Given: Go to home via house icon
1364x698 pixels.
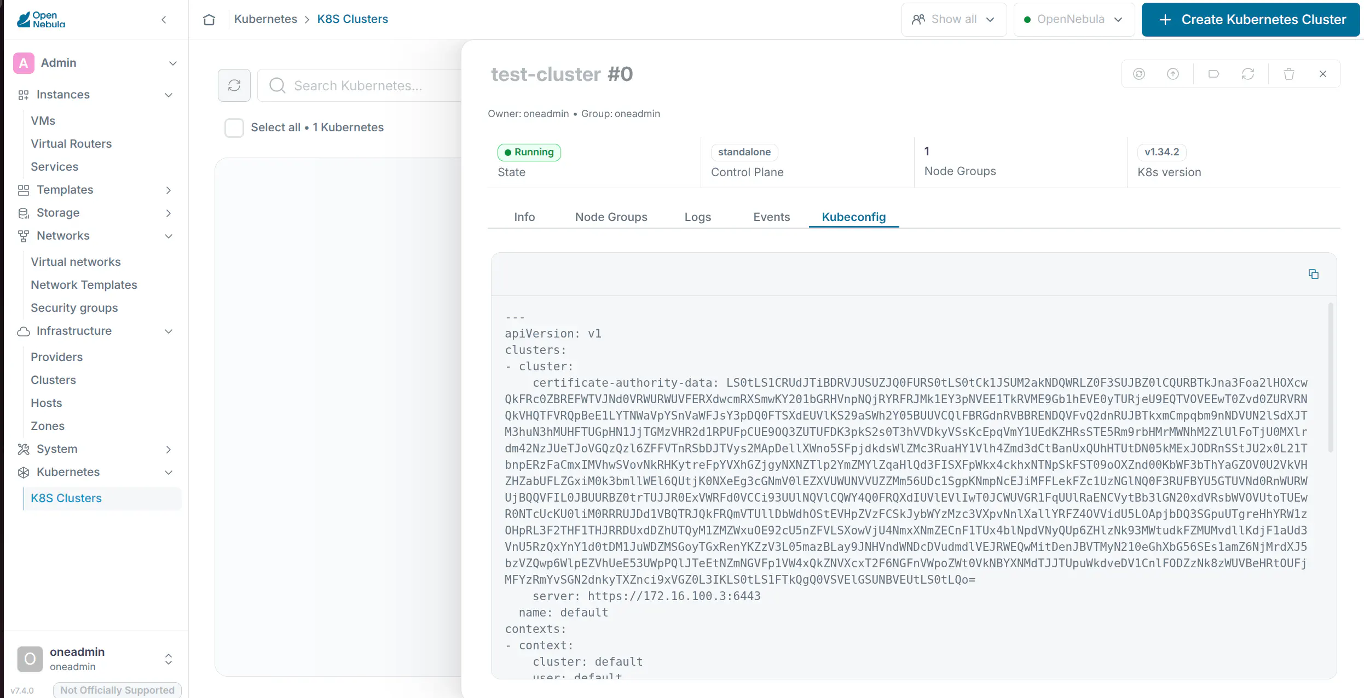Looking at the screenshot, I should 209,20.
